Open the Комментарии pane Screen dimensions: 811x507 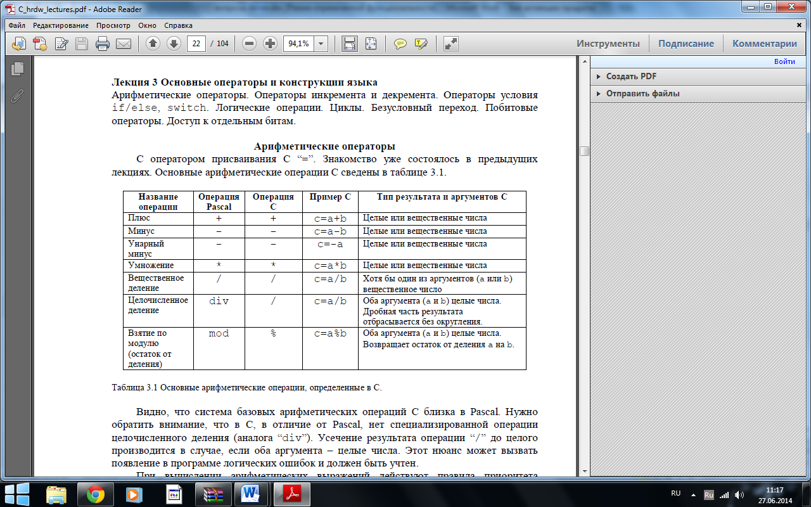(x=765, y=44)
